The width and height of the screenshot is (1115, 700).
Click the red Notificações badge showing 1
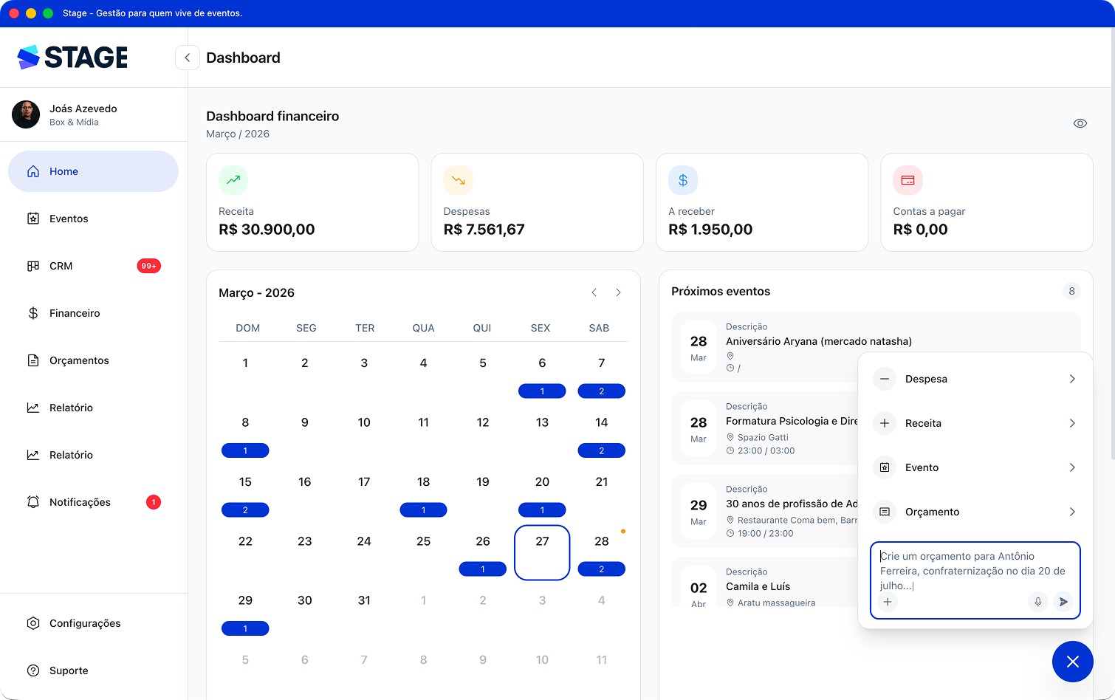pyautogui.click(x=154, y=502)
